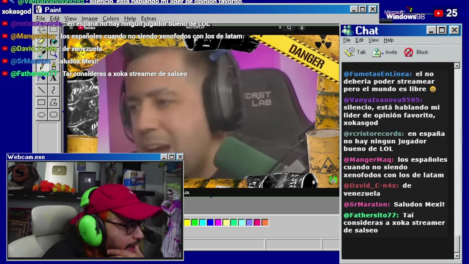Click the Microsoft Windows98 logo
469x264 pixels.
point(405,14)
